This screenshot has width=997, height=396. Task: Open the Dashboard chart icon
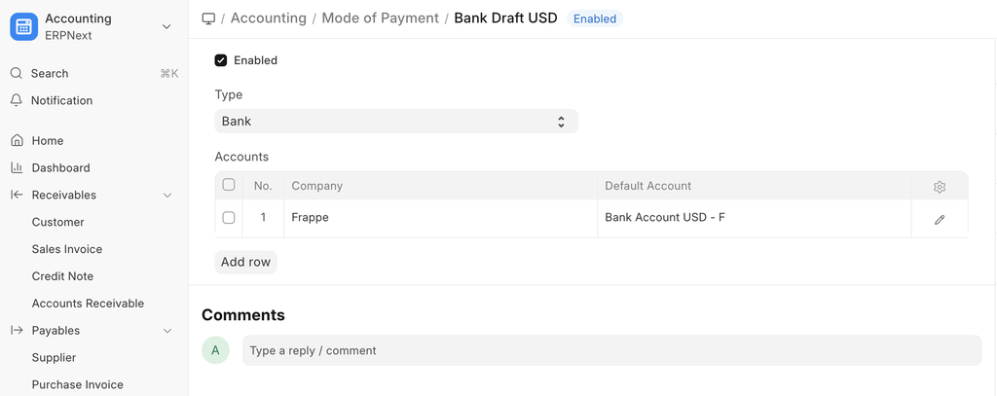click(17, 167)
